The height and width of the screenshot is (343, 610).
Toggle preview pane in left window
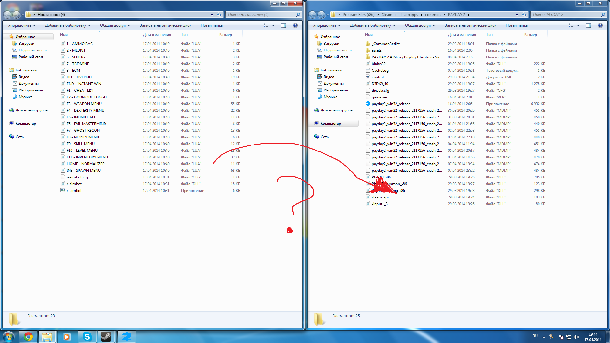click(284, 25)
